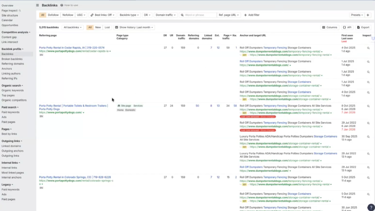
Task: Show only Lost backlinks
Action: (107, 28)
